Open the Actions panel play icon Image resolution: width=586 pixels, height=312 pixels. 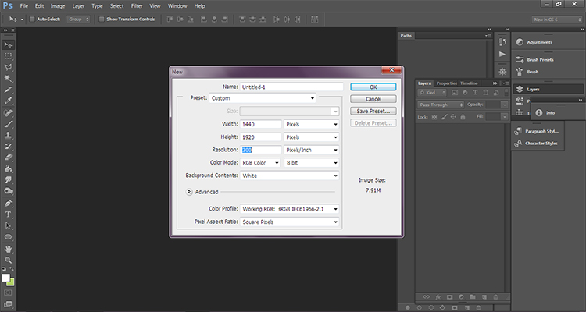[502, 54]
